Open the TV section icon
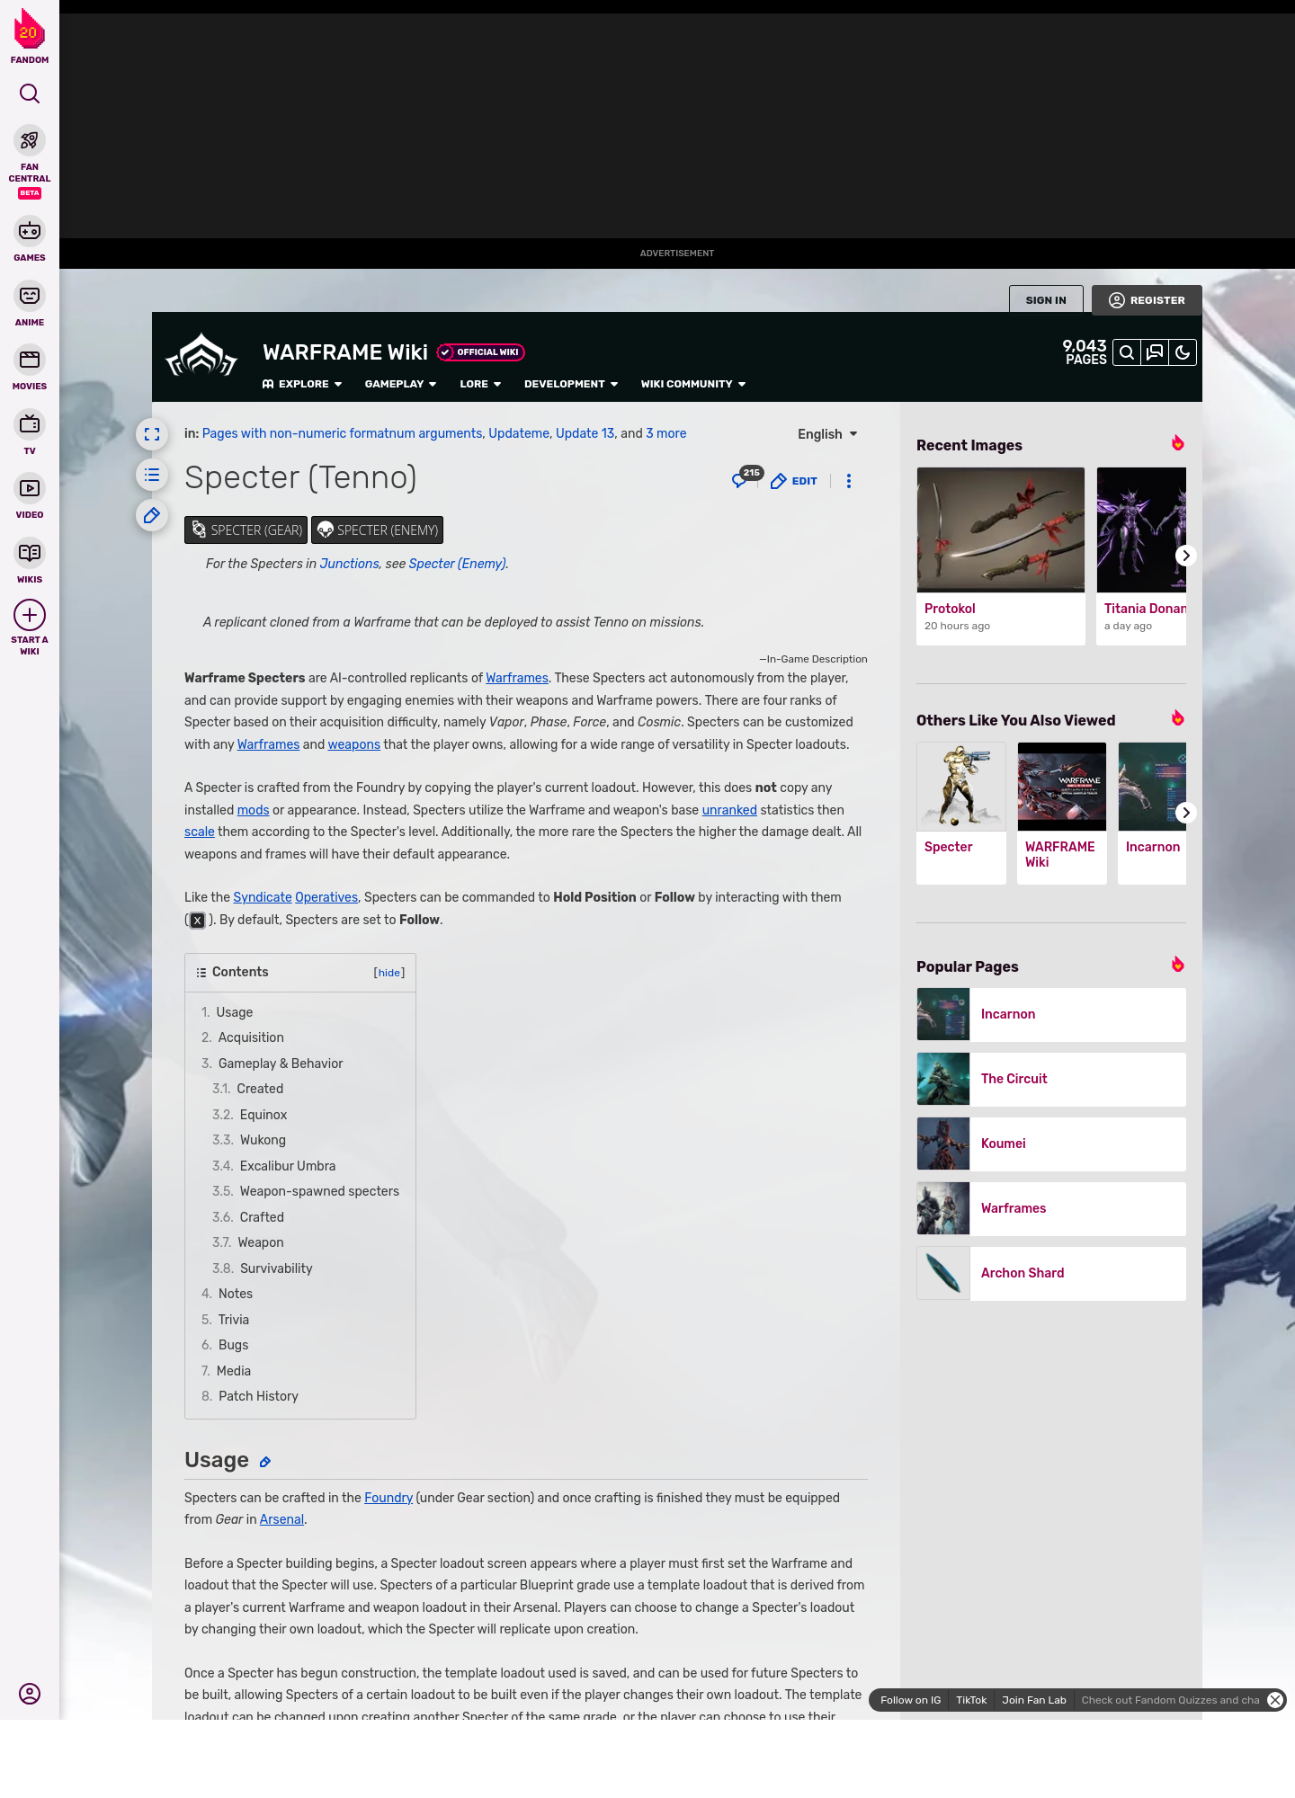1295x1798 pixels. tap(30, 423)
